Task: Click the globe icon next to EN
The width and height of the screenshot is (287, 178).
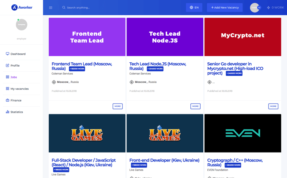Action: (x=192, y=7)
